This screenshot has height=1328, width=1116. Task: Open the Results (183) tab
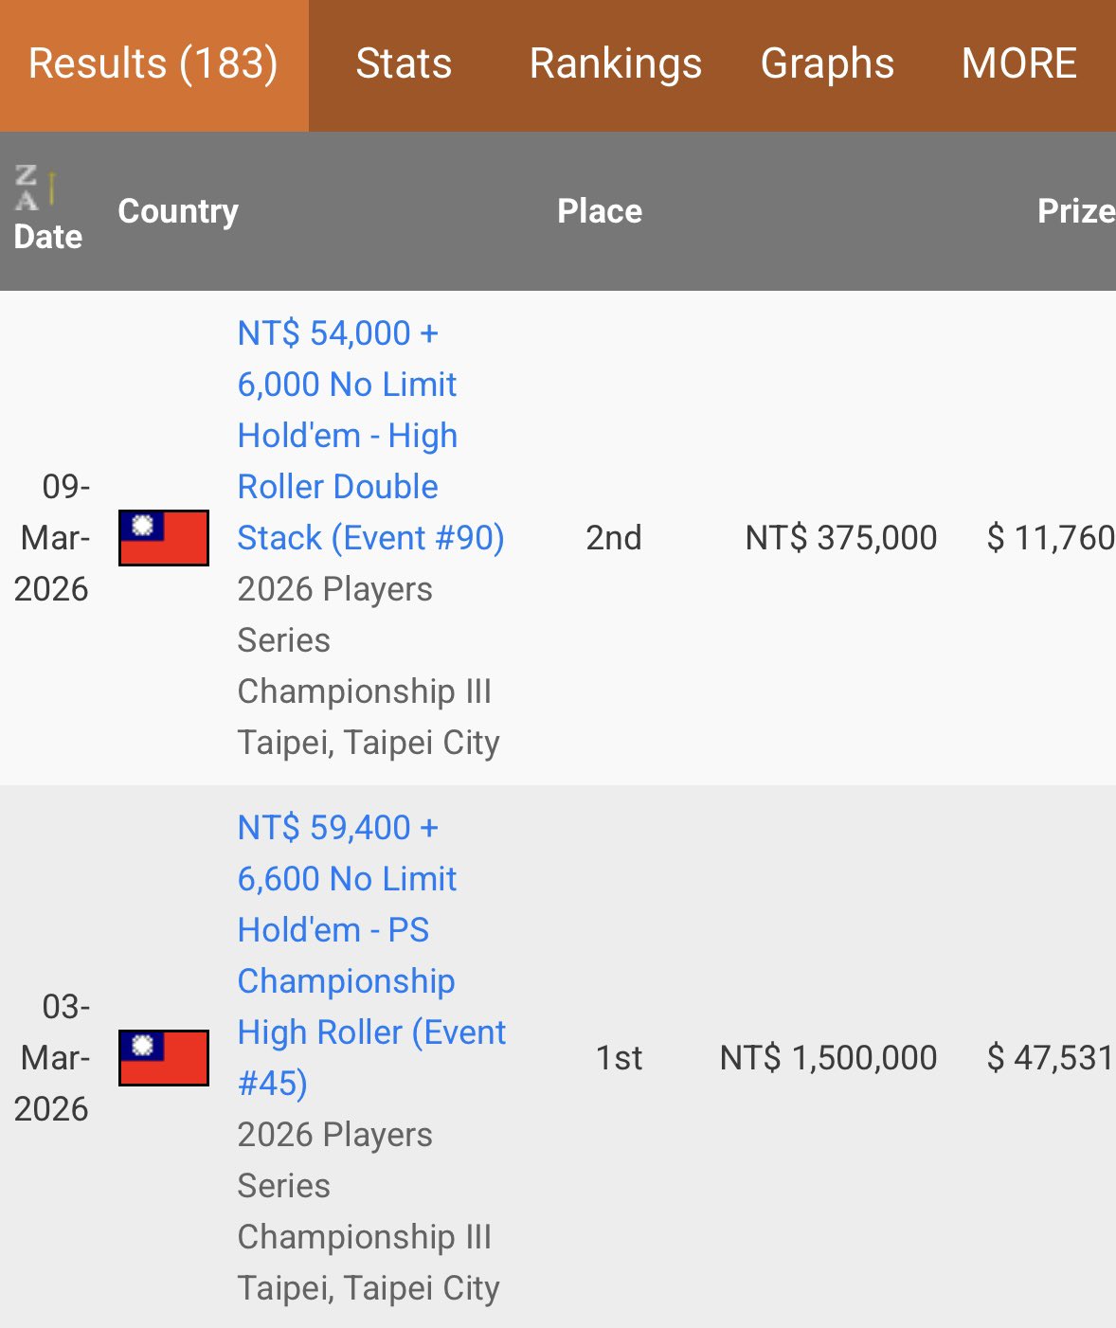click(153, 64)
